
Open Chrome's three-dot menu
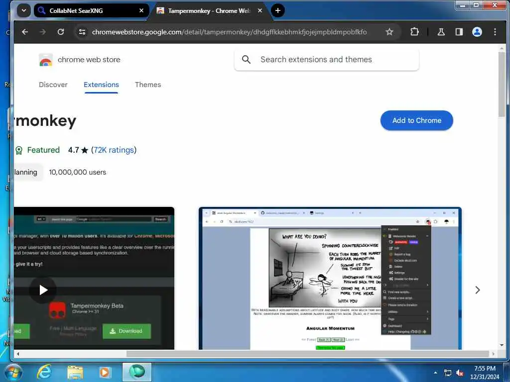[x=495, y=32]
